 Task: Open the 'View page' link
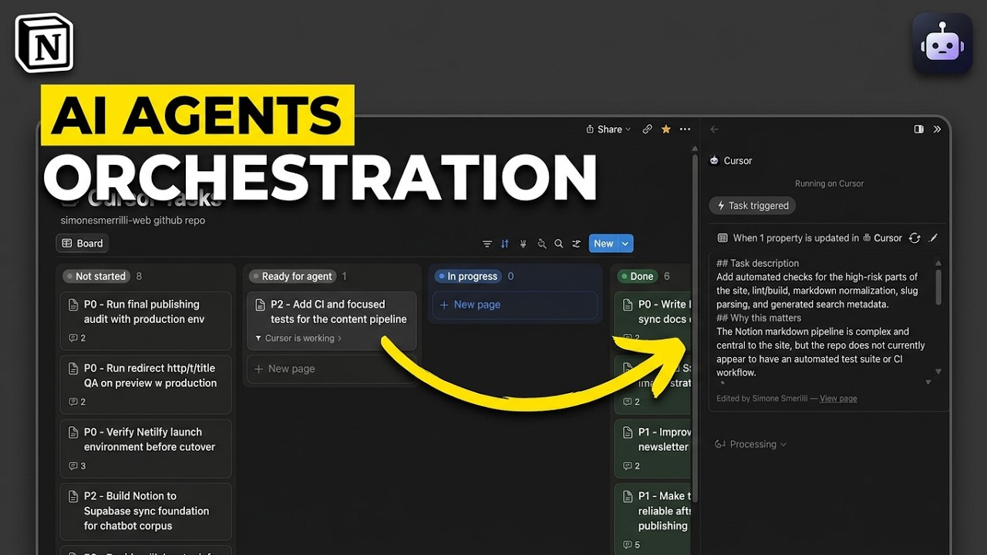(x=838, y=399)
